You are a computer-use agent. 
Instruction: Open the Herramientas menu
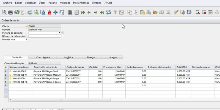81,2
